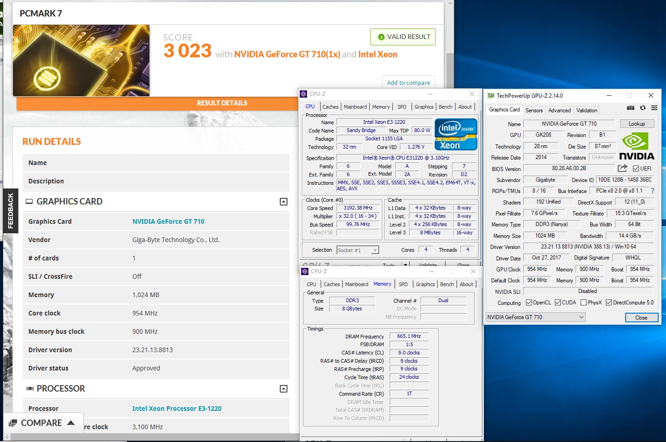Click the Validate button in CPU-Z
Viewport: 666px width, 442px height.
(428, 265)
